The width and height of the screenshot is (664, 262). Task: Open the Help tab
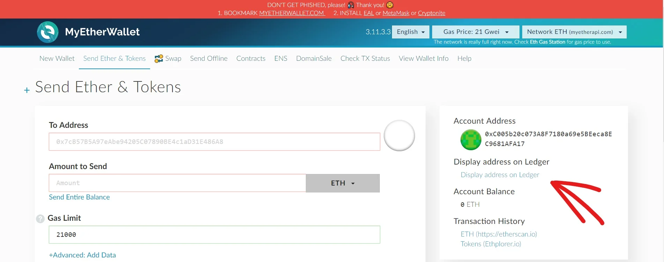464,58
